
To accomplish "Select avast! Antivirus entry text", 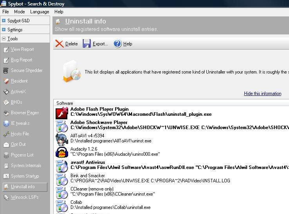I will 88,162.
